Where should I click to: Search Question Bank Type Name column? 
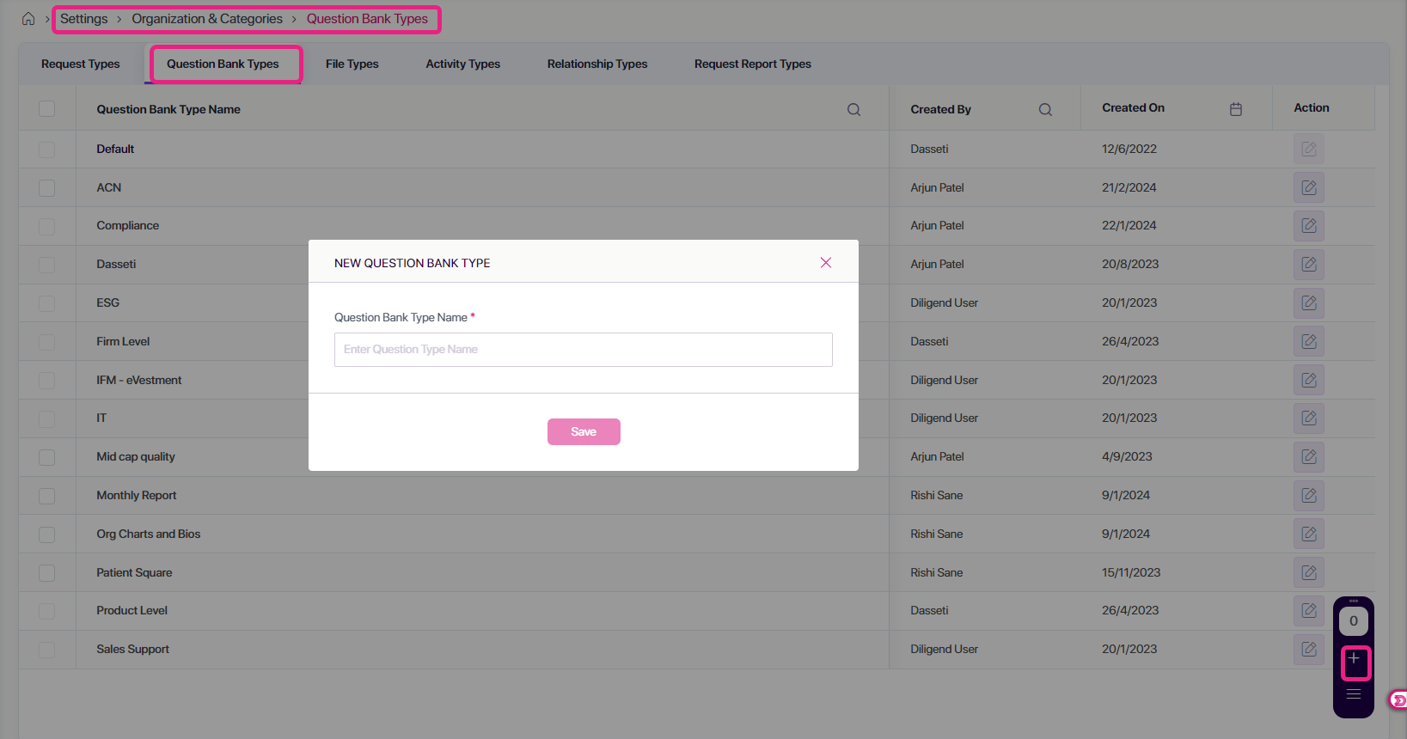coord(853,109)
